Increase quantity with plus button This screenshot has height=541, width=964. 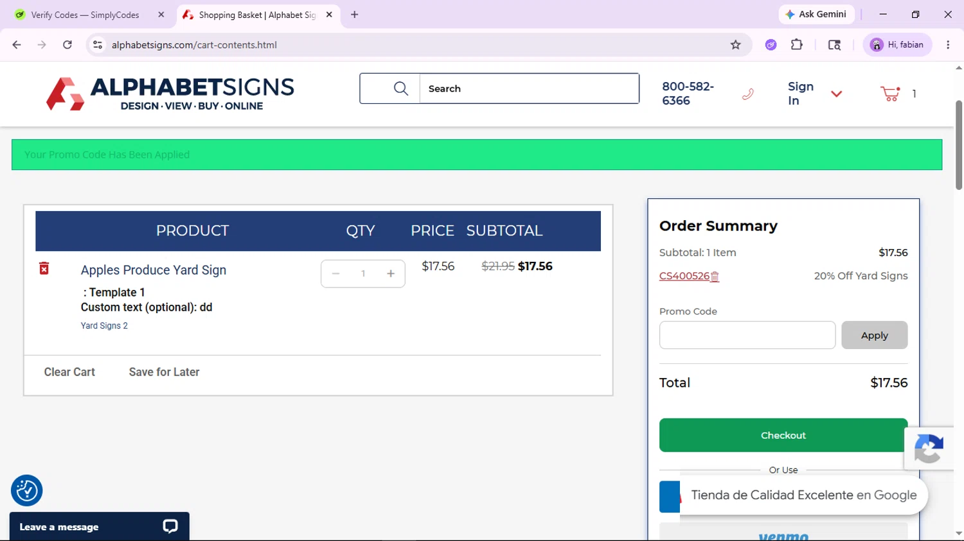coord(391,274)
